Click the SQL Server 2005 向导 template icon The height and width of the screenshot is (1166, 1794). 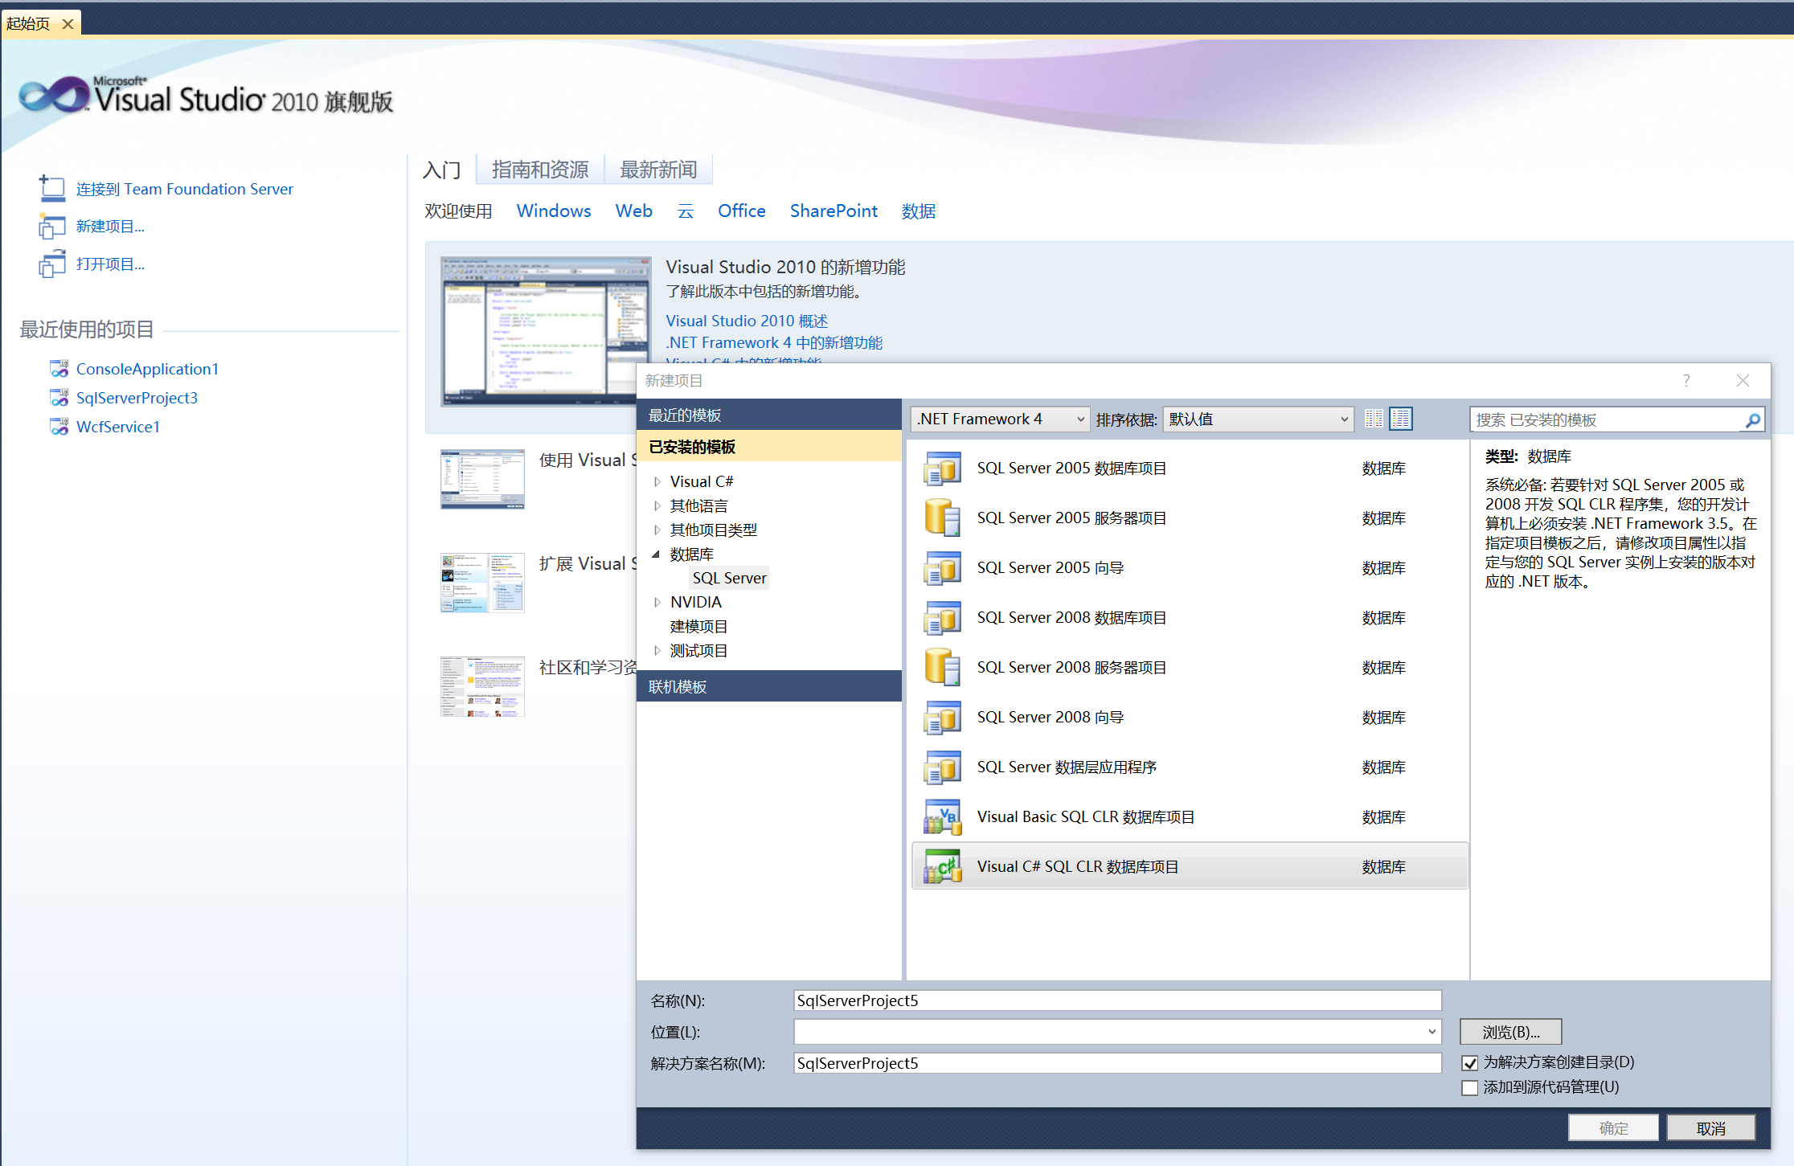click(x=942, y=568)
